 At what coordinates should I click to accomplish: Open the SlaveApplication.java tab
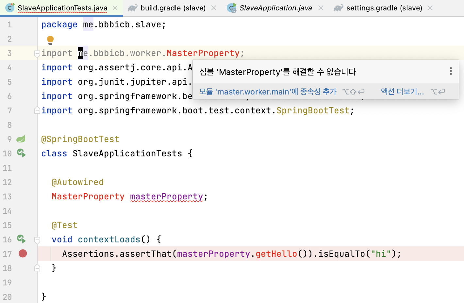(x=275, y=8)
